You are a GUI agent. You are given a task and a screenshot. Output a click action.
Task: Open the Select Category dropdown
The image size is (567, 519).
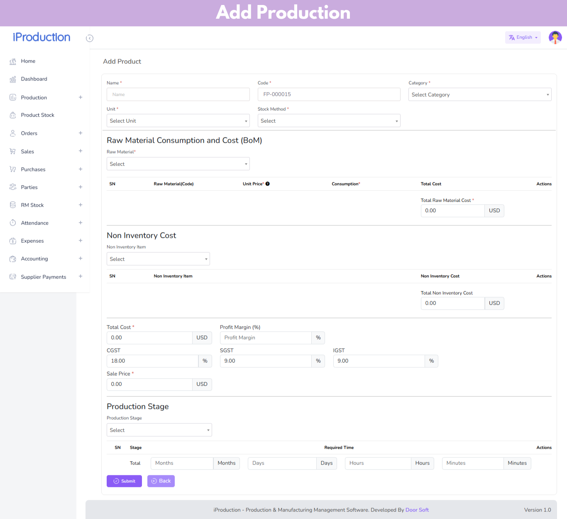point(479,95)
